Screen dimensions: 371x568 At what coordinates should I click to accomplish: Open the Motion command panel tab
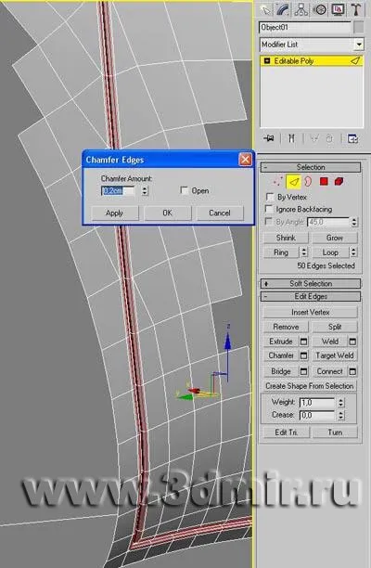[x=319, y=10]
